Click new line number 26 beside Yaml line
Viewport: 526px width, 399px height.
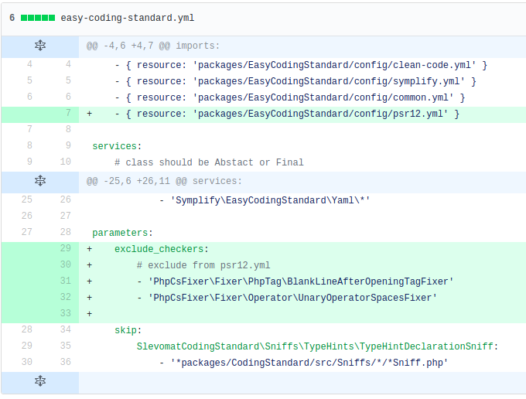pos(66,199)
